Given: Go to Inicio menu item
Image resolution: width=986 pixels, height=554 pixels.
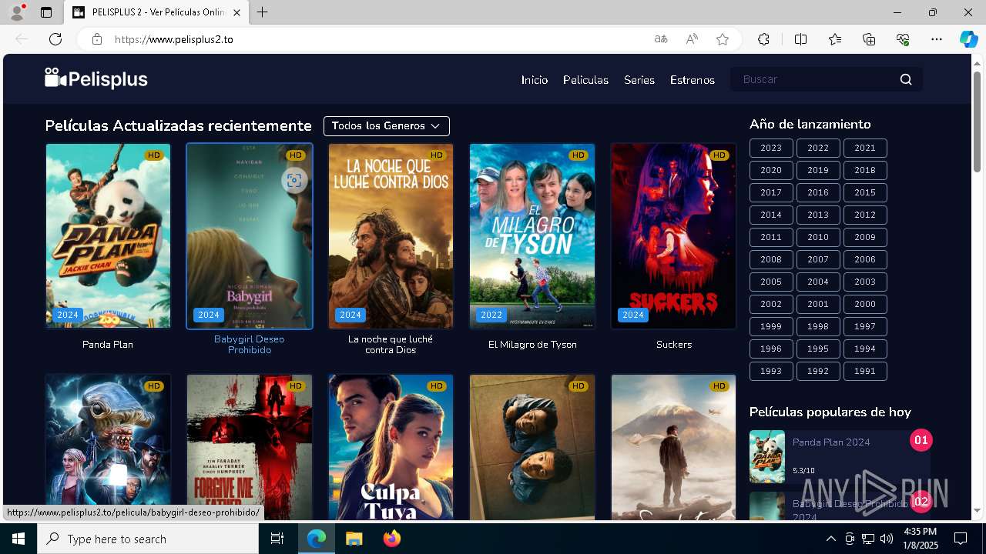Looking at the screenshot, I should [535, 80].
